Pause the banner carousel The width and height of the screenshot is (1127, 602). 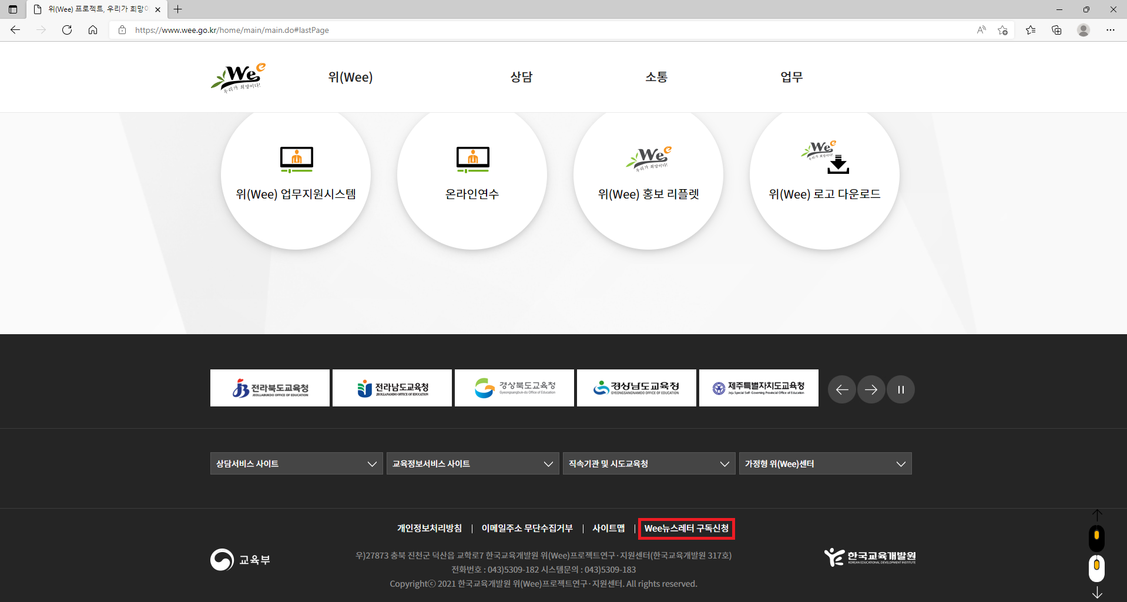[901, 389]
